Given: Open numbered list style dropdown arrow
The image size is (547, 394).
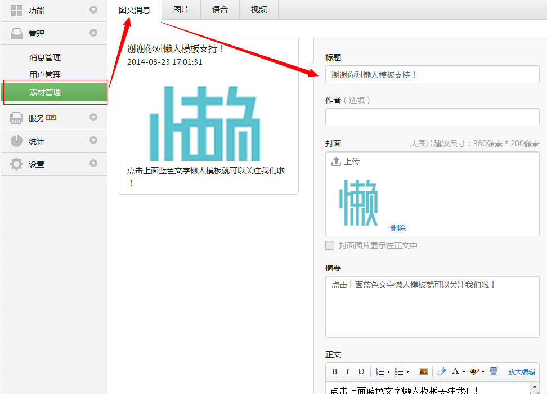Looking at the screenshot, I should 388,372.
